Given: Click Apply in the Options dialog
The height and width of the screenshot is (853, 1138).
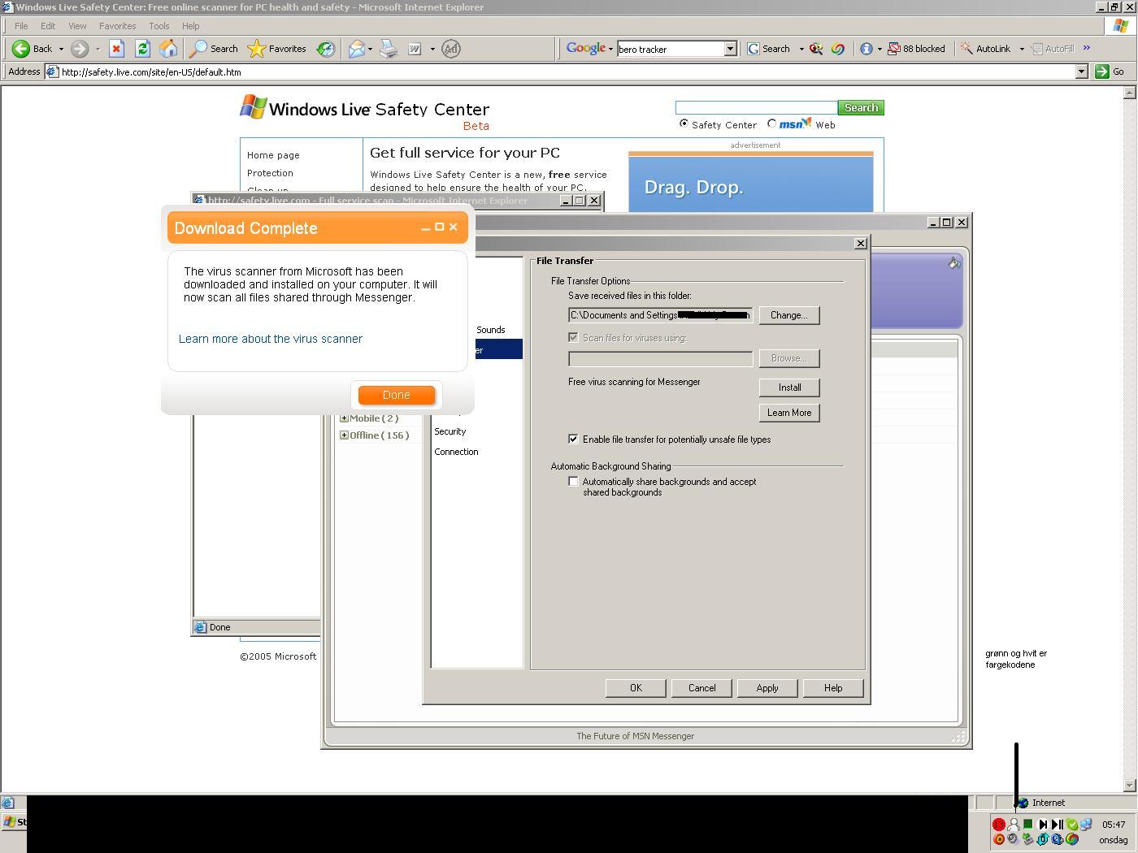Looking at the screenshot, I should (767, 688).
